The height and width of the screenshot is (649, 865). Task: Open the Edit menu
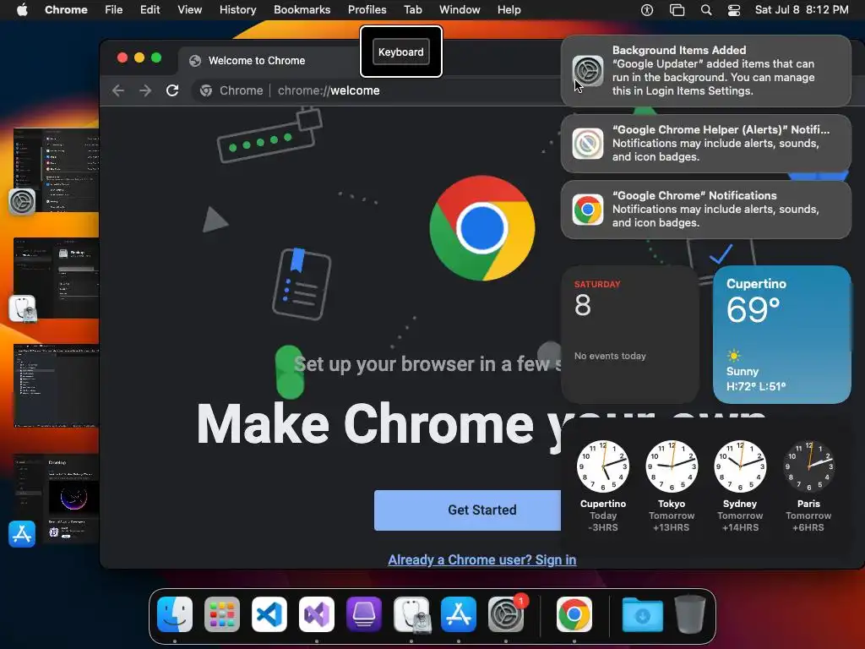coord(150,10)
